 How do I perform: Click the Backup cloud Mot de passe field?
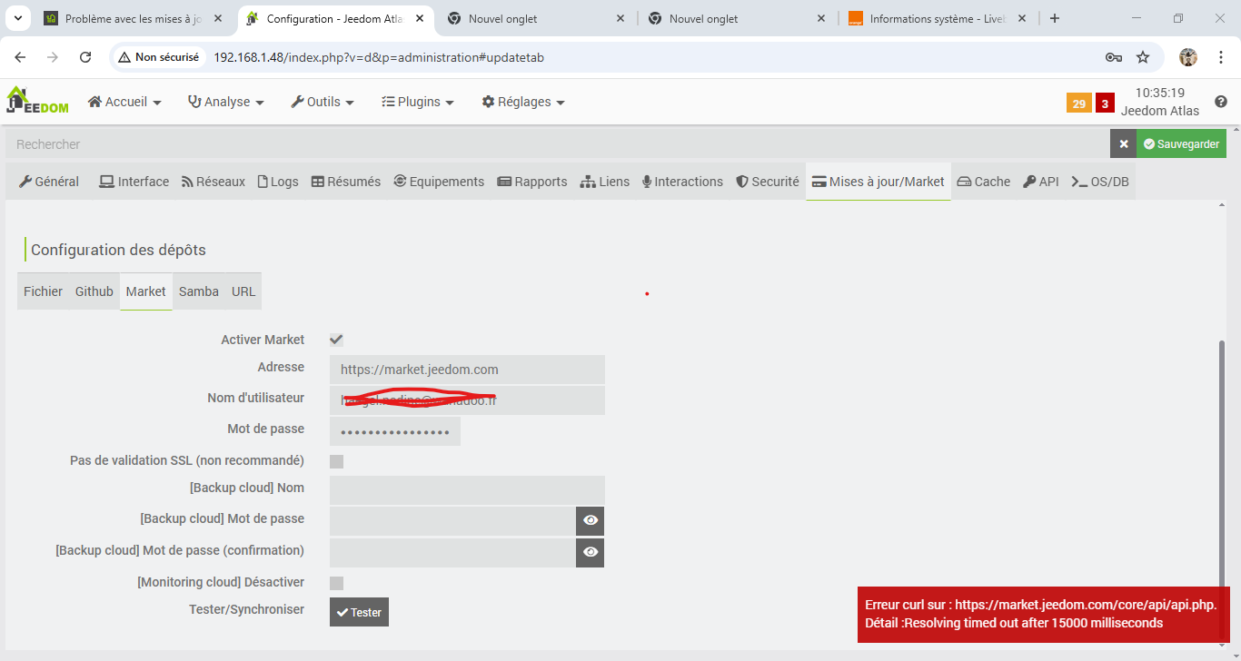pos(452,520)
